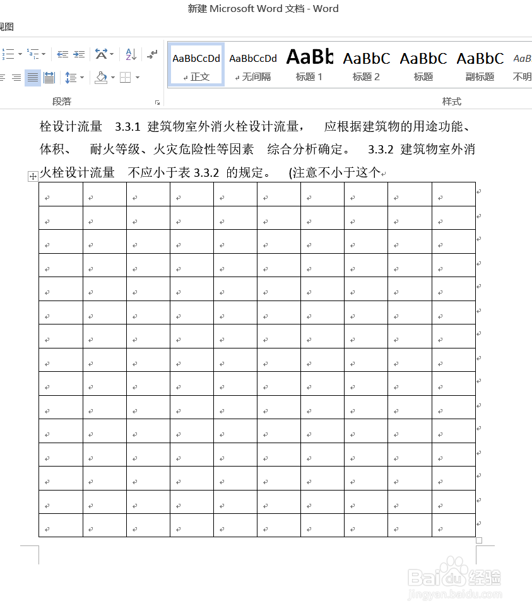Apply borders to selection
Viewport: 532px width, 613px height.
126,78
